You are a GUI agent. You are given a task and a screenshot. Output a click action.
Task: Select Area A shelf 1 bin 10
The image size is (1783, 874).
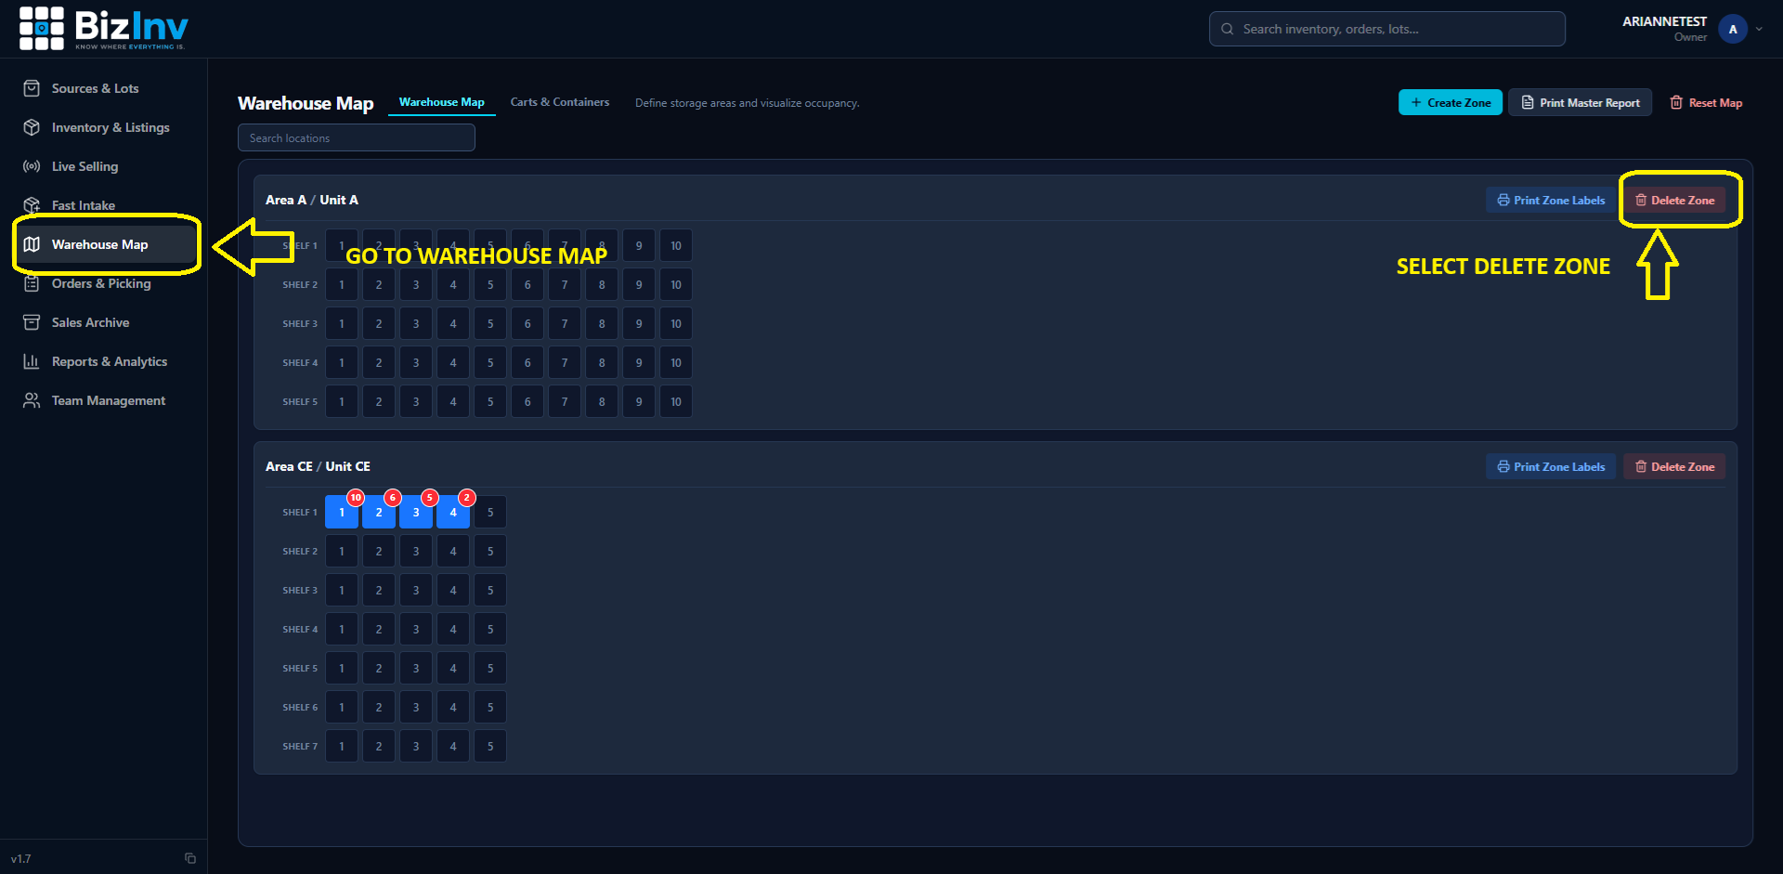[x=676, y=245]
